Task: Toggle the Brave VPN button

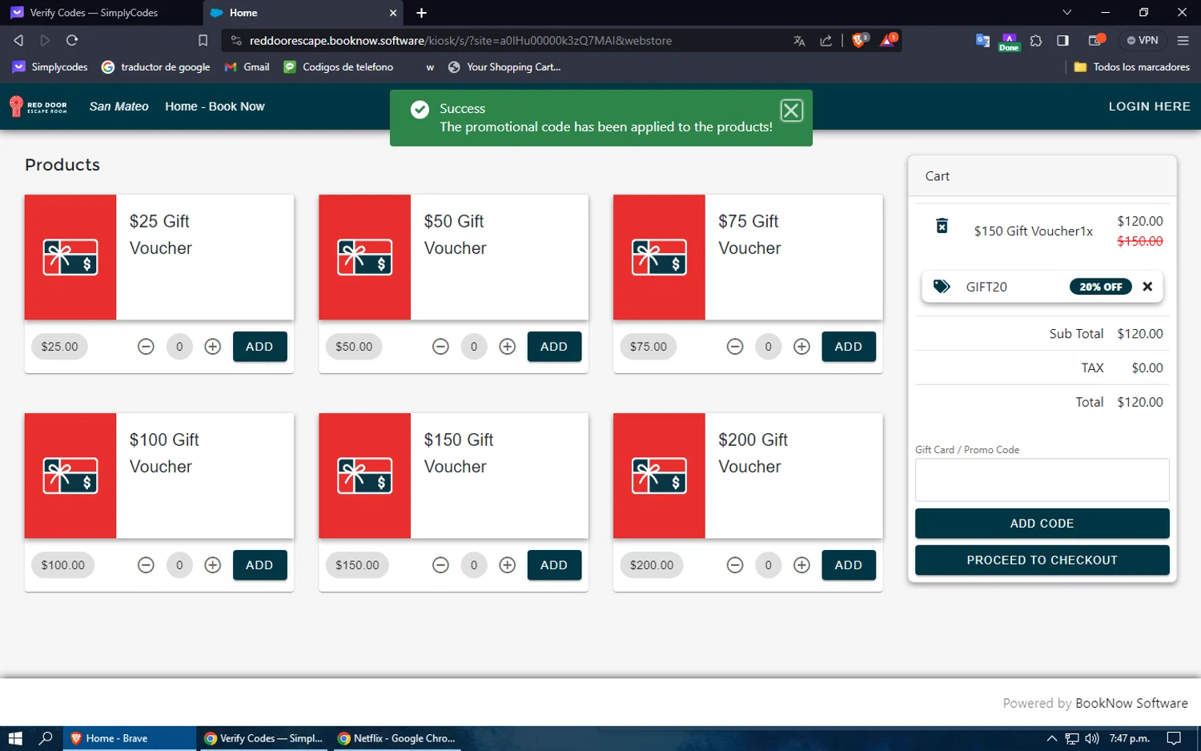Action: point(1143,41)
